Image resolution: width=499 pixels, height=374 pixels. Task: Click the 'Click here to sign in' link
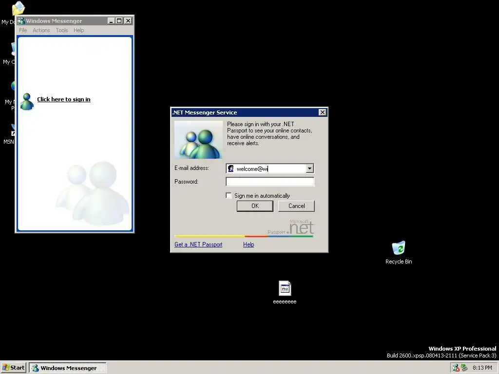[x=64, y=99]
